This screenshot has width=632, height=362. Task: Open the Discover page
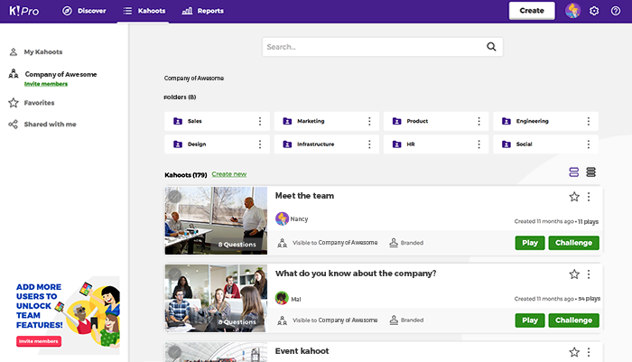[x=84, y=11]
